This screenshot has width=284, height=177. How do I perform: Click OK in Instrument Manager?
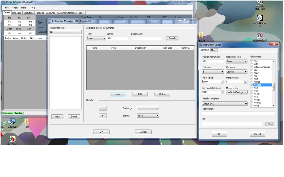click(101, 132)
